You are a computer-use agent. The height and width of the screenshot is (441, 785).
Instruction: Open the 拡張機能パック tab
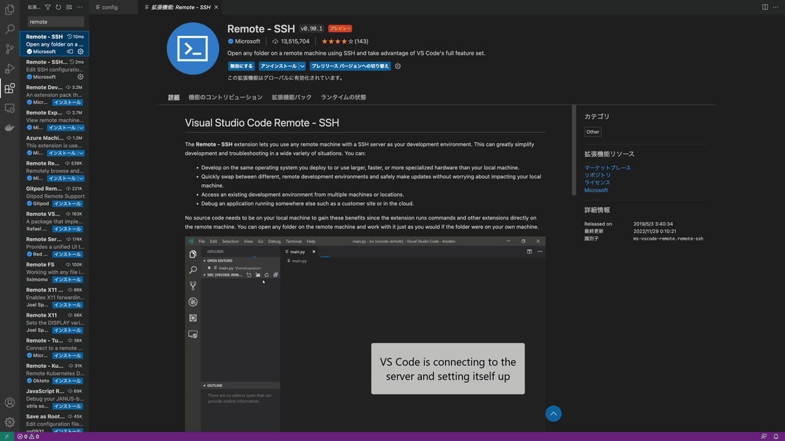point(292,97)
